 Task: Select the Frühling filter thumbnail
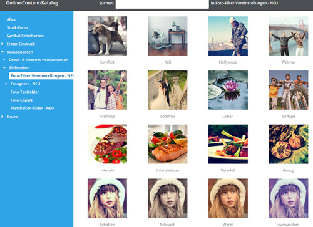tap(107, 90)
